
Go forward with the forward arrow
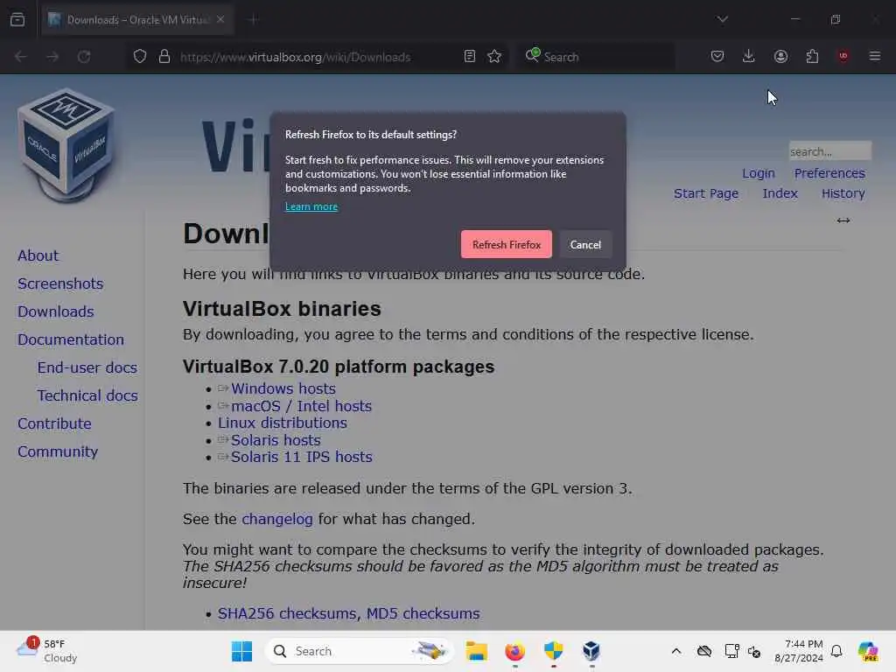pos(52,57)
